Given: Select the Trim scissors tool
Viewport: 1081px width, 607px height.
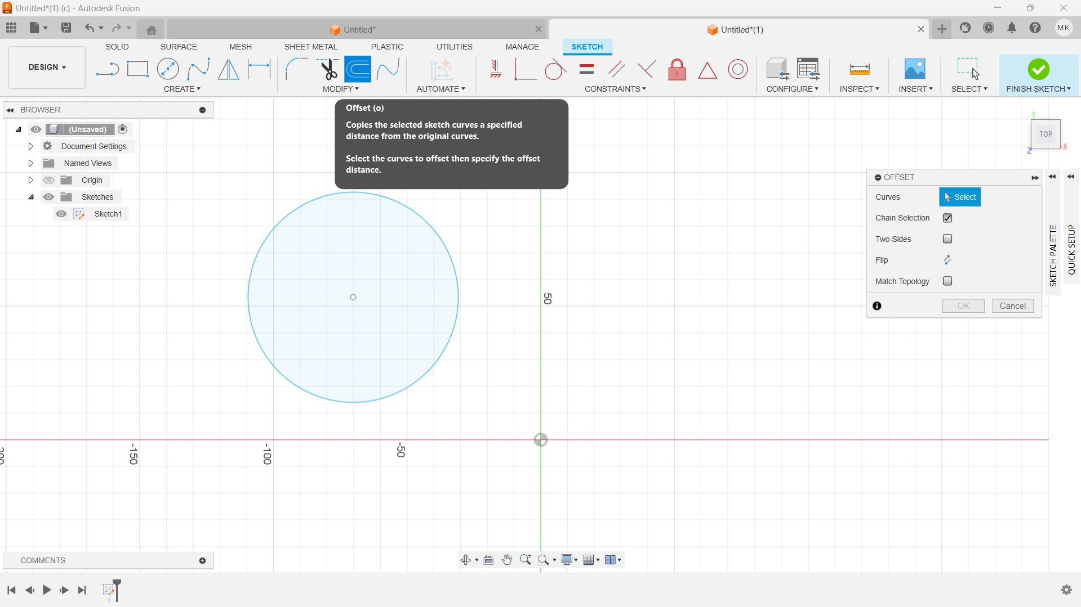Looking at the screenshot, I should (327, 69).
